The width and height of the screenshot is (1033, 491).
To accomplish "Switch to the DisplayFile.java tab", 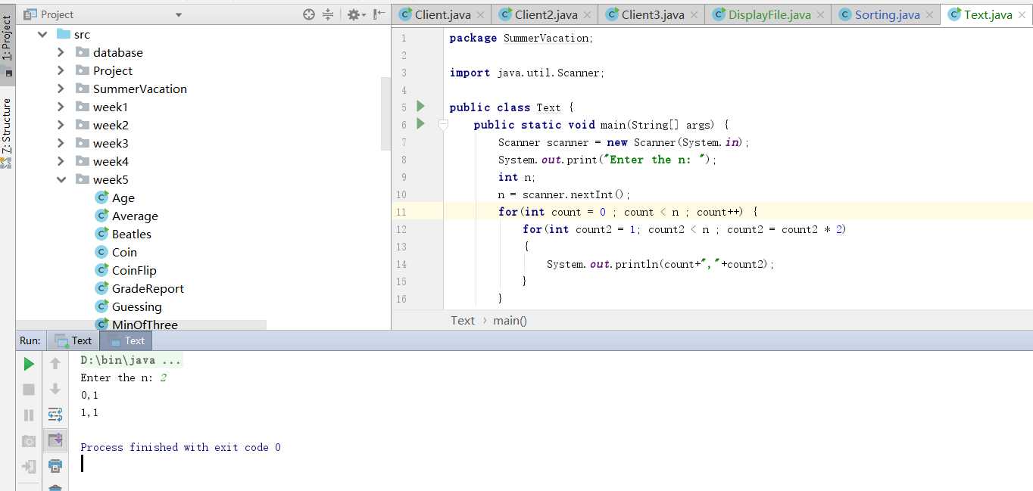I will [768, 14].
